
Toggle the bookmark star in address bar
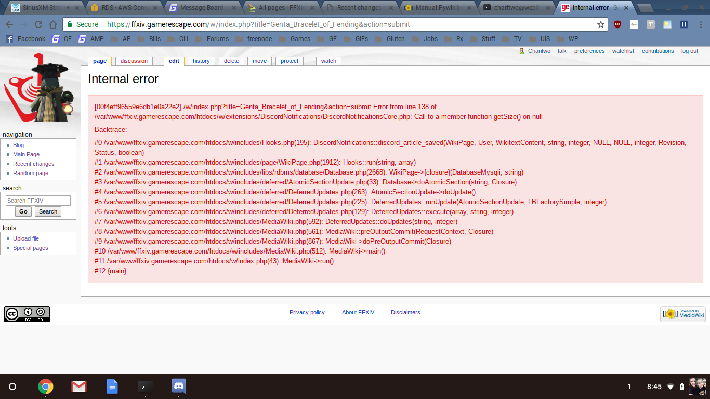(601, 24)
